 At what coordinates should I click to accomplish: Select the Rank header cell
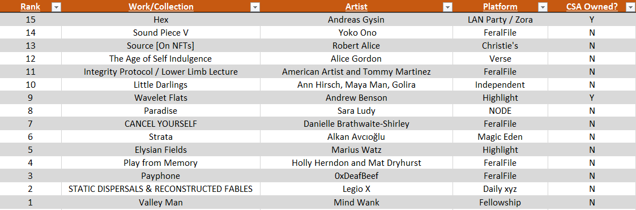point(31,6)
